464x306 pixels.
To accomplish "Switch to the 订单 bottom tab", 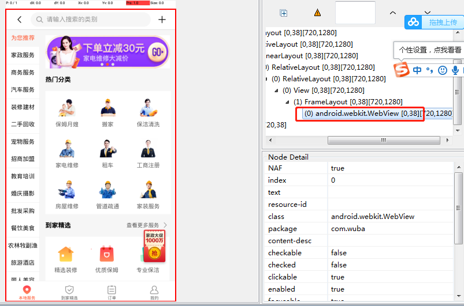I will pyautogui.click(x=112, y=292).
